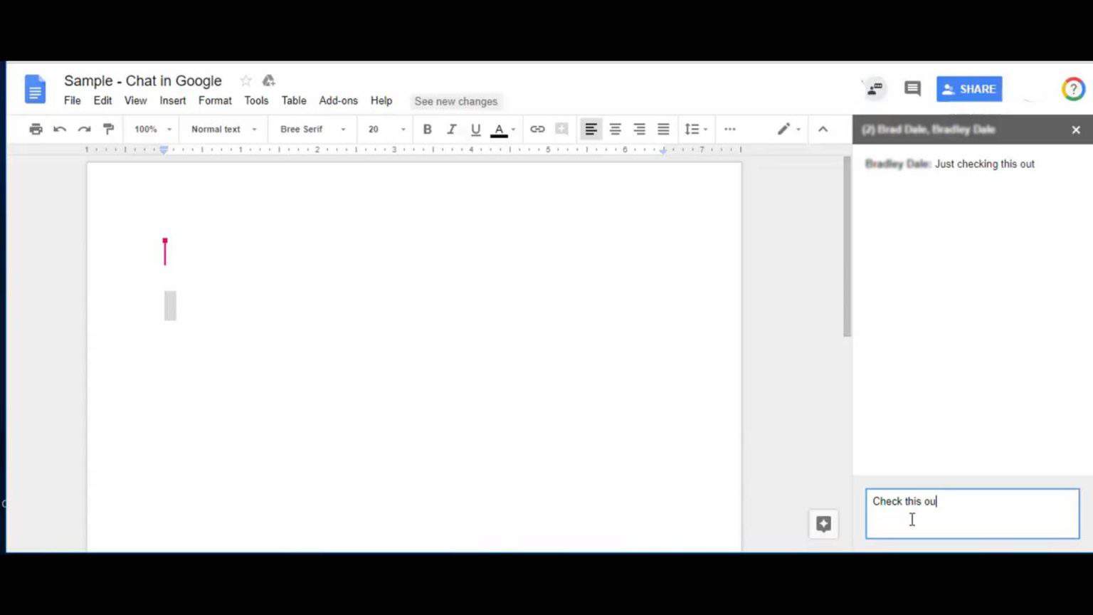
Task: Open the Normal text style dropdown
Action: tap(223, 129)
